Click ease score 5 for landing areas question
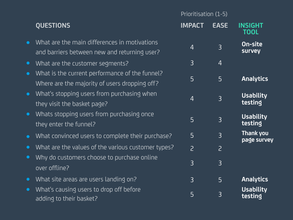Image resolution: width=293 pixels, height=220 pixels. coord(220,180)
